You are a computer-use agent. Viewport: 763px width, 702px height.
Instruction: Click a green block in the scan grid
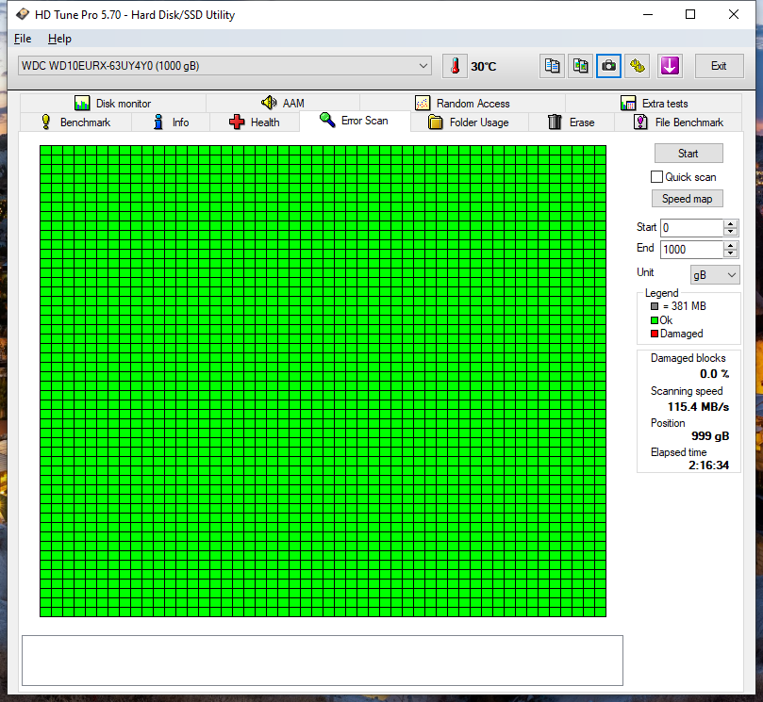point(321,377)
